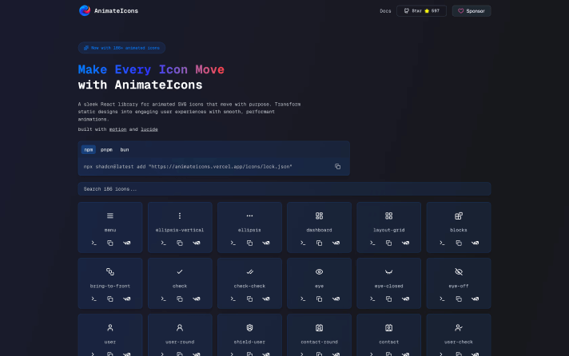Click the 'shield-user' label text

click(x=249, y=342)
